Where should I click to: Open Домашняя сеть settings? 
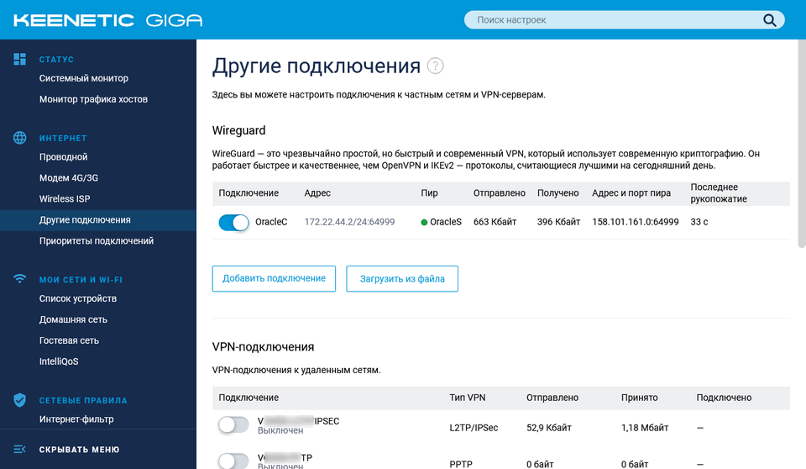click(x=74, y=319)
